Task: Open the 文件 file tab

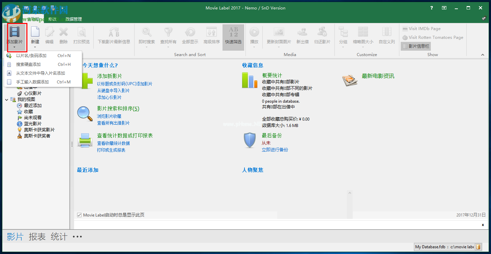Action: 12,19
